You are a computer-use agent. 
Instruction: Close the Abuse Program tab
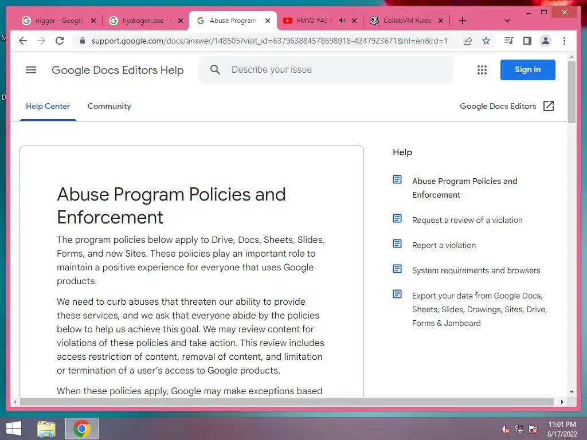coord(268,21)
